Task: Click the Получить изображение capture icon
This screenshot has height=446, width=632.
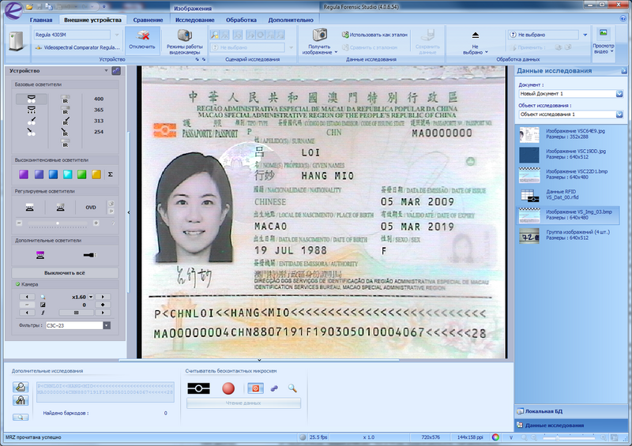Action: (x=319, y=40)
